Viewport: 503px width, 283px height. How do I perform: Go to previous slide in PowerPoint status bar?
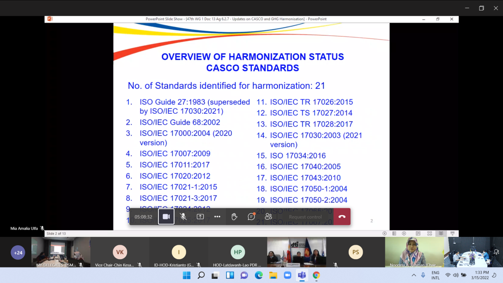pos(385,234)
